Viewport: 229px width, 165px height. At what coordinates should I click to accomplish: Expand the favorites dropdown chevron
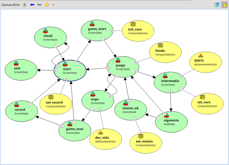click(53, 5)
